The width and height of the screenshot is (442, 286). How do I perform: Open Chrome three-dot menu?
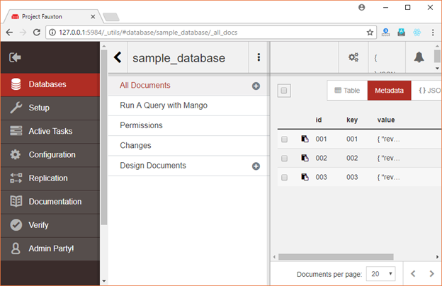coord(433,33)
